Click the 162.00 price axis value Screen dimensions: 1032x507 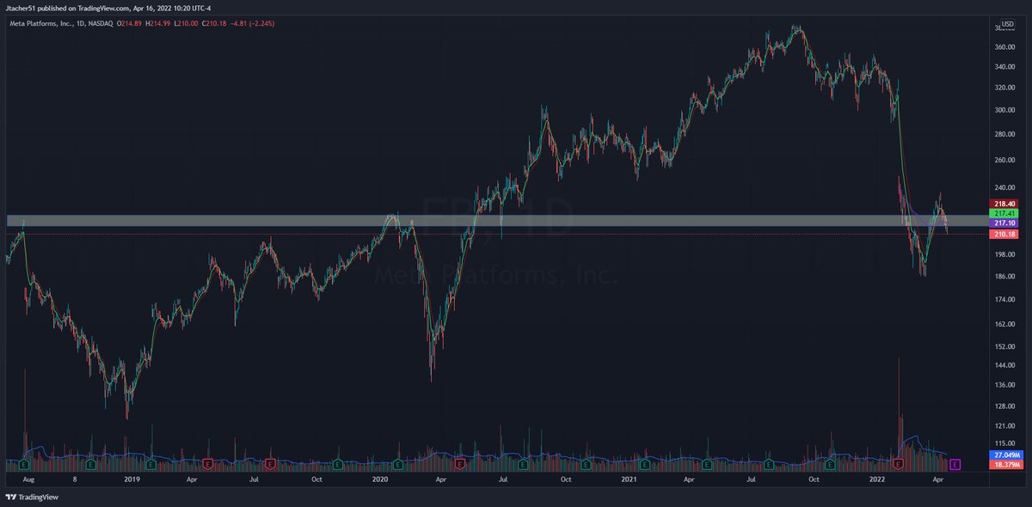(1006, 324)
